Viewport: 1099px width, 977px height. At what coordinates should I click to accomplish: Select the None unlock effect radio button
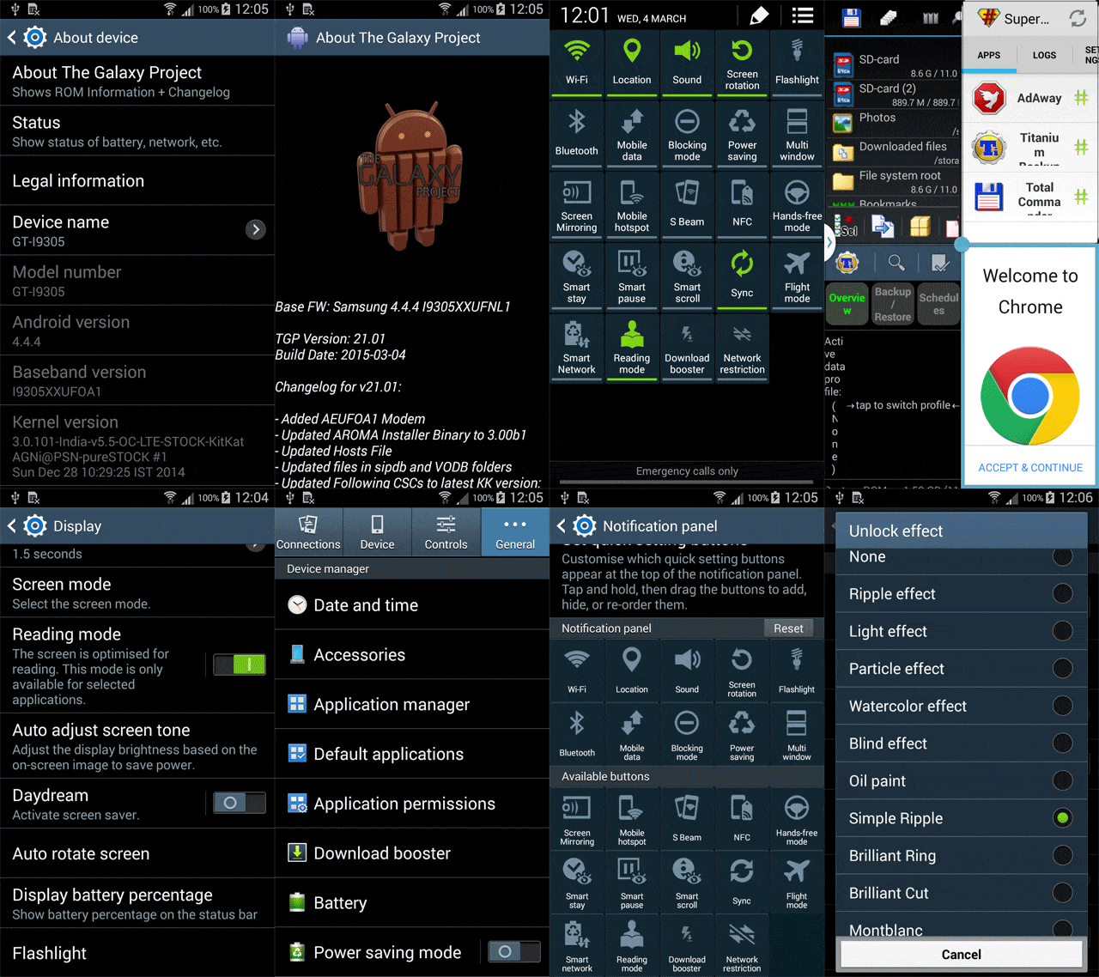[x=1063, y=557]
